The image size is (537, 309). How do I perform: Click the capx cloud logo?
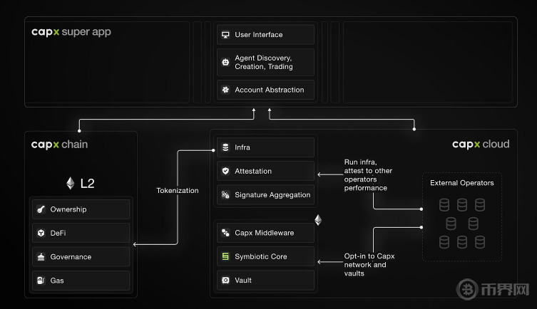[x=481, y=145]
